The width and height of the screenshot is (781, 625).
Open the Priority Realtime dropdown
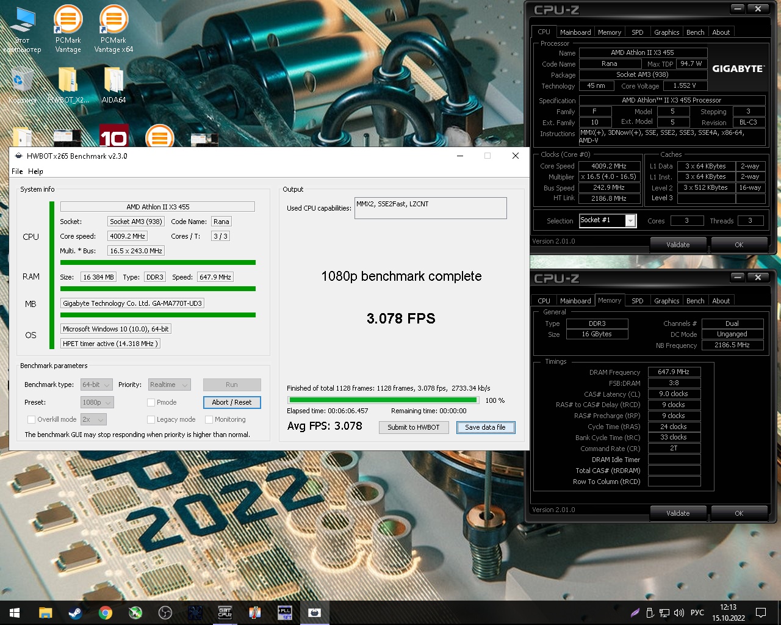click(x=170, y=385)
